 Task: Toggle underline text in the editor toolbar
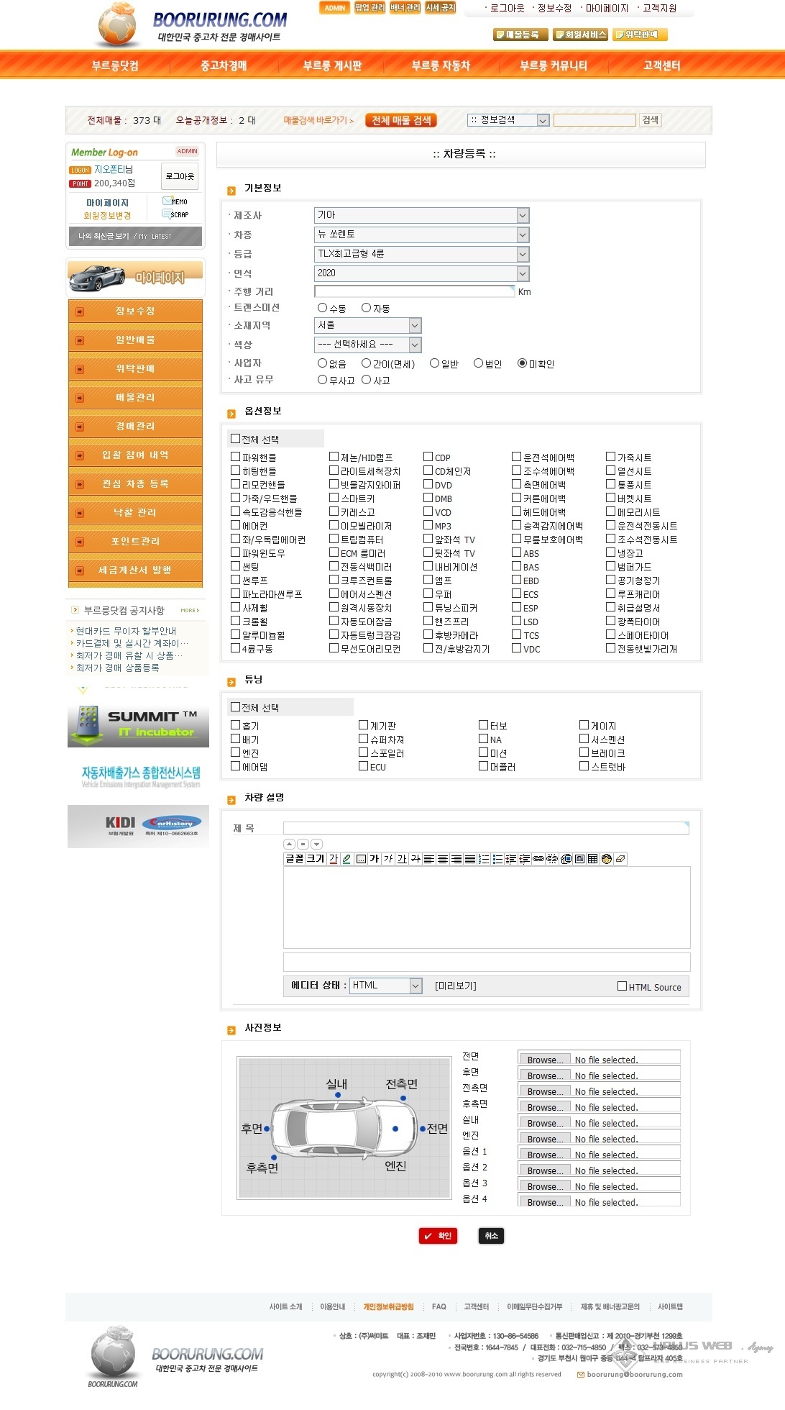tap(402, 858)
